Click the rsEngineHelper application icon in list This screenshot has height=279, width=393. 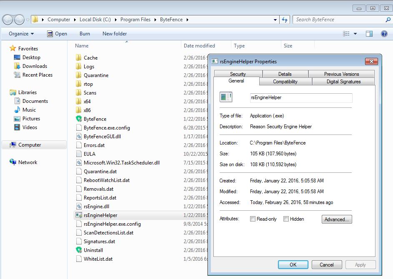tap(79, 215)
